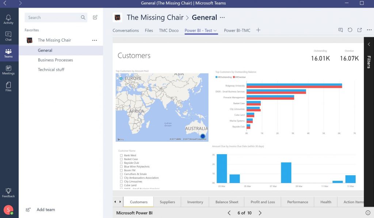Click the AROverdue legend color dot
Screen dimensions: 374x218
pyautogui.click(x=234, y=77)
